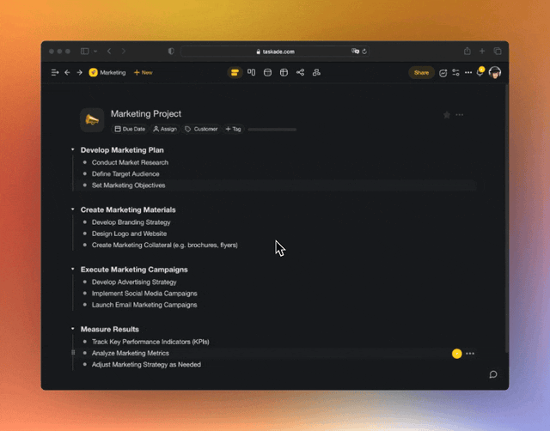Click the Design Logo and Website task
The height and width of the screenshot is (431, 550).
129,234
